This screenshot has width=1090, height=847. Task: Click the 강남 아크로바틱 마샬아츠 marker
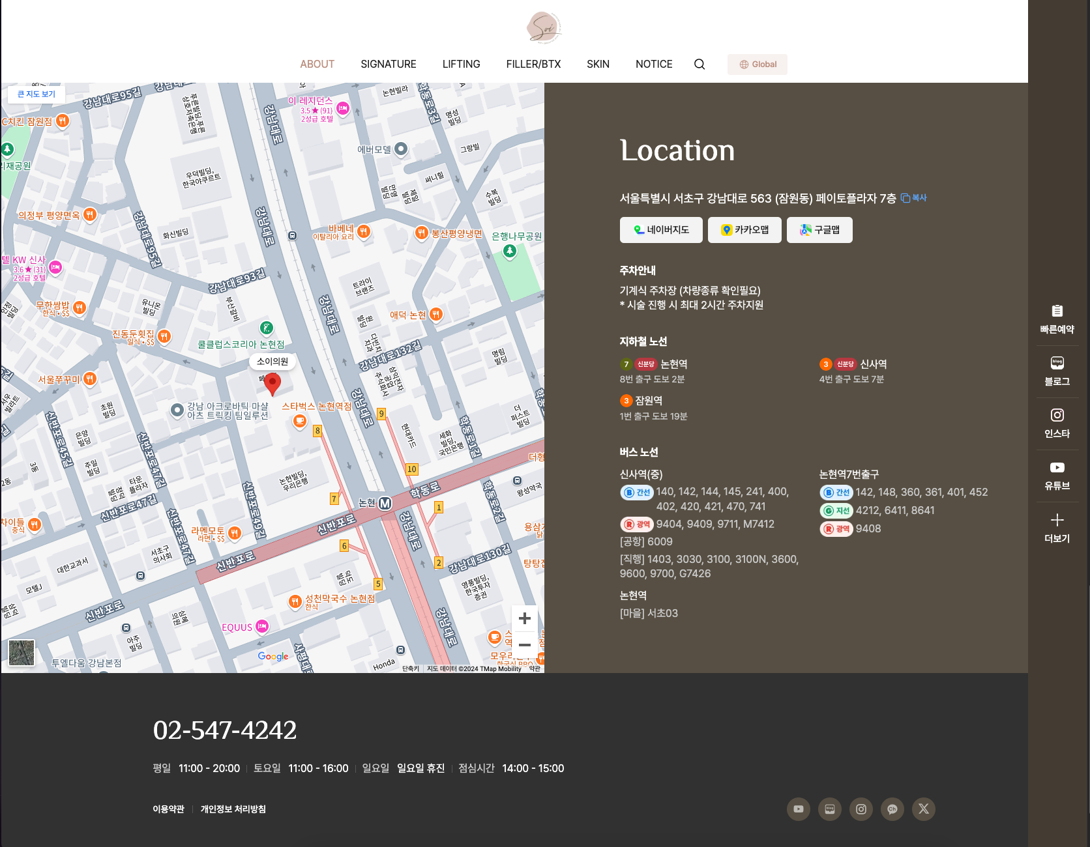tap(177, 410)
